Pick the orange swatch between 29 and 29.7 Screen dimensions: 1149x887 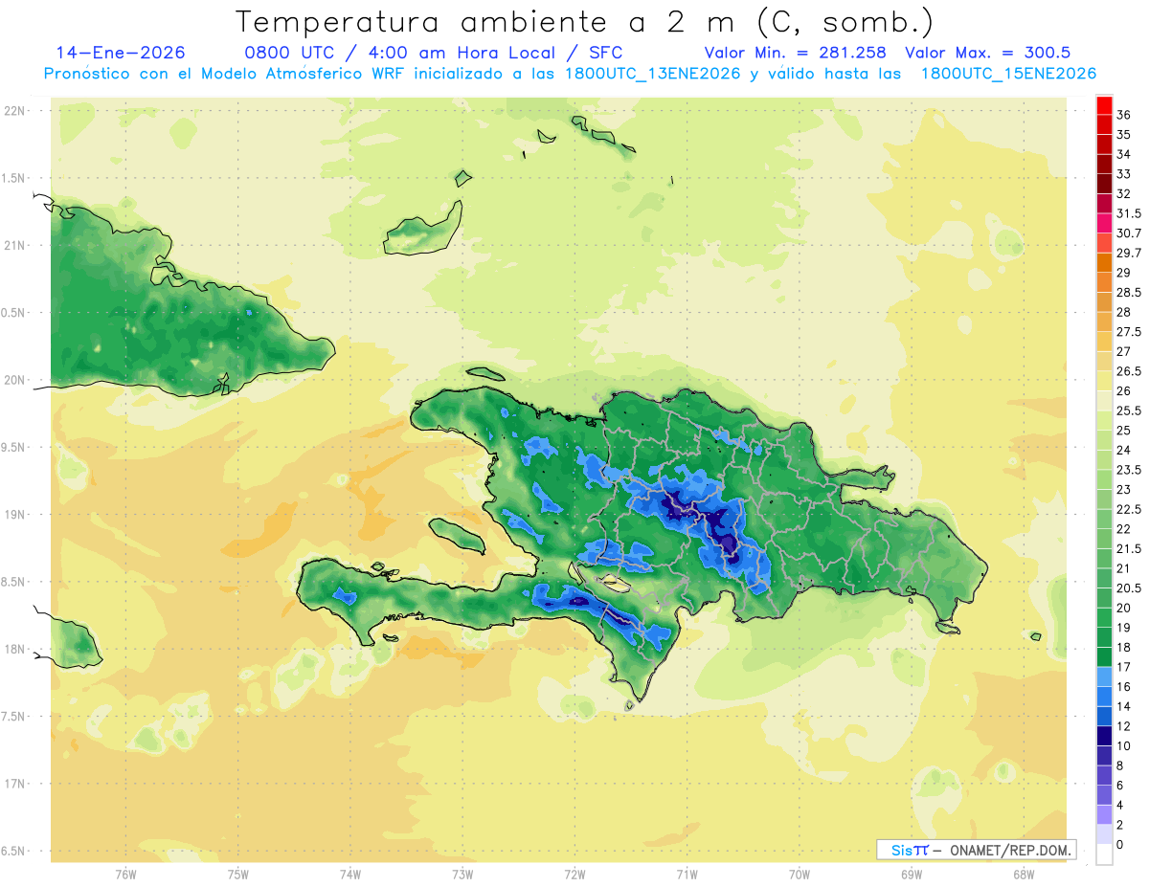pyautogui.click(x=1104, y=262)
